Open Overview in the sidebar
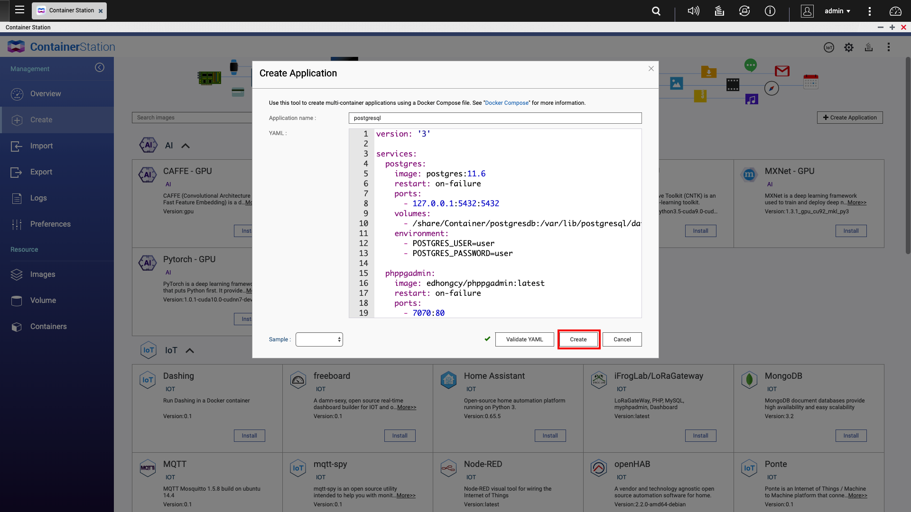Image resolution: width=911 pixels, height=512 pixels. (x=46, y=94)
